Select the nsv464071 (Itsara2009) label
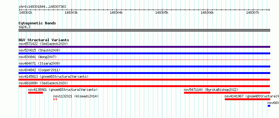 click(x=39, y=63)
